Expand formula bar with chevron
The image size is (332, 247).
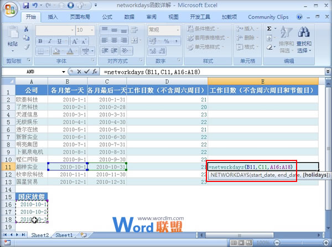pyautogui.click(x=328, y=72)
